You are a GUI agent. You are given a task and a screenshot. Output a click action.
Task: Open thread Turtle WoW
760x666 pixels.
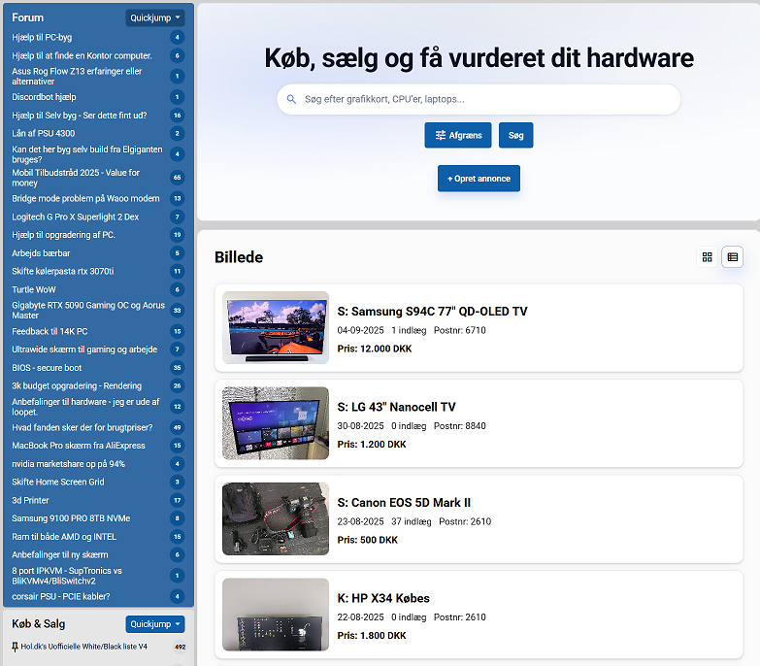point(33,289)
